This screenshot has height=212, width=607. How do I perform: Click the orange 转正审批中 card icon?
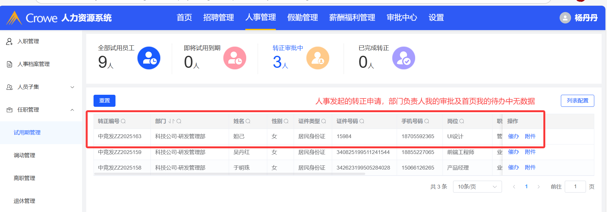point(318,58)
